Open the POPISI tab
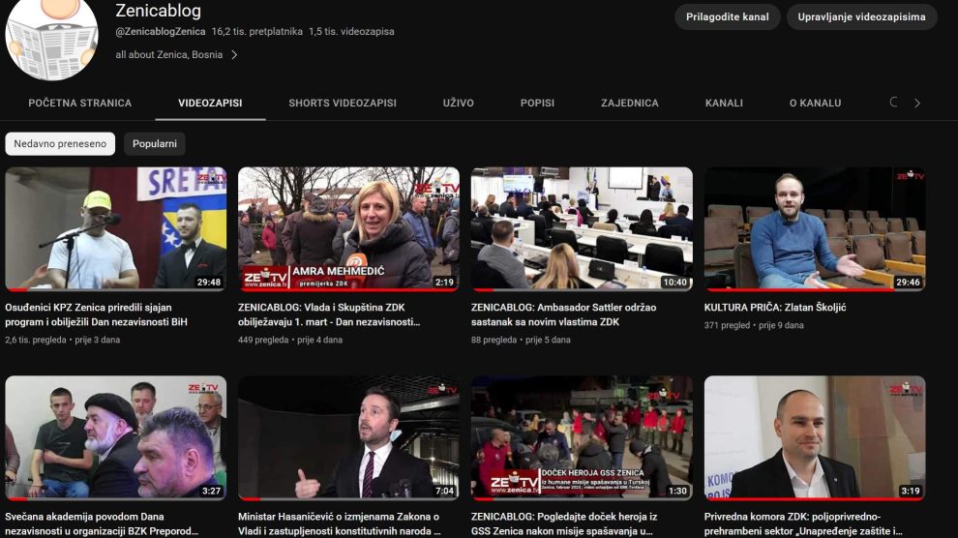The image size is (958, 538). (537, 103)
